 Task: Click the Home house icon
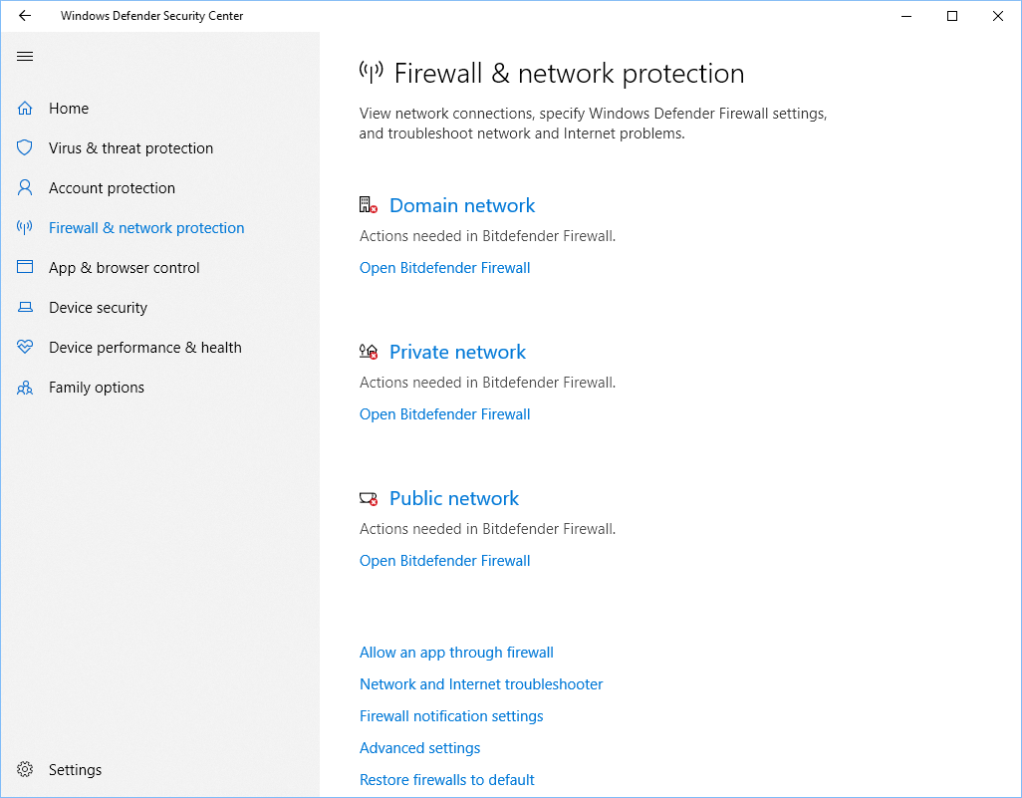click(25, 109)
